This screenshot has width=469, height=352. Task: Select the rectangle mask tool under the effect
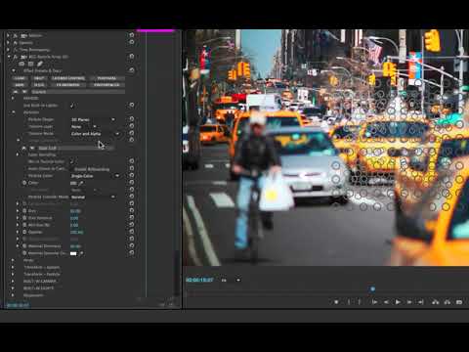[30, 64]
